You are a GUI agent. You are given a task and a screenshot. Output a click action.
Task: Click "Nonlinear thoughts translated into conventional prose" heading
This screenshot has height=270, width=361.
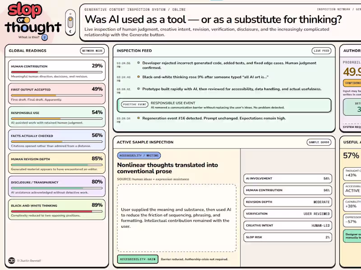pos(167,168)
